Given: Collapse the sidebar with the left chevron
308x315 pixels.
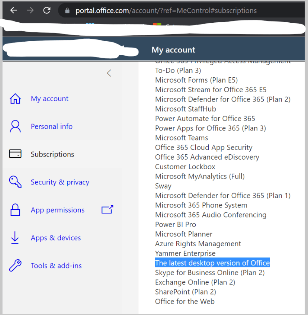Looking at the screenshot, I should pos(109,73).
